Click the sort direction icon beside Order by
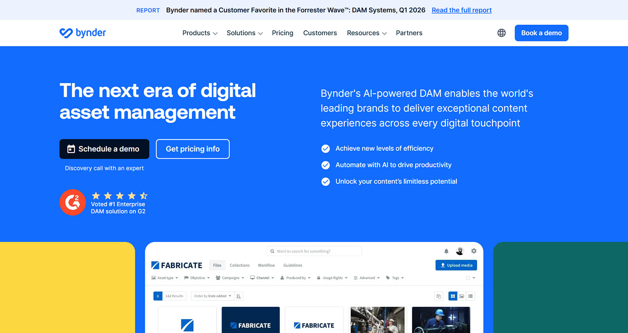Screen dimensions: 628x333 239,296
